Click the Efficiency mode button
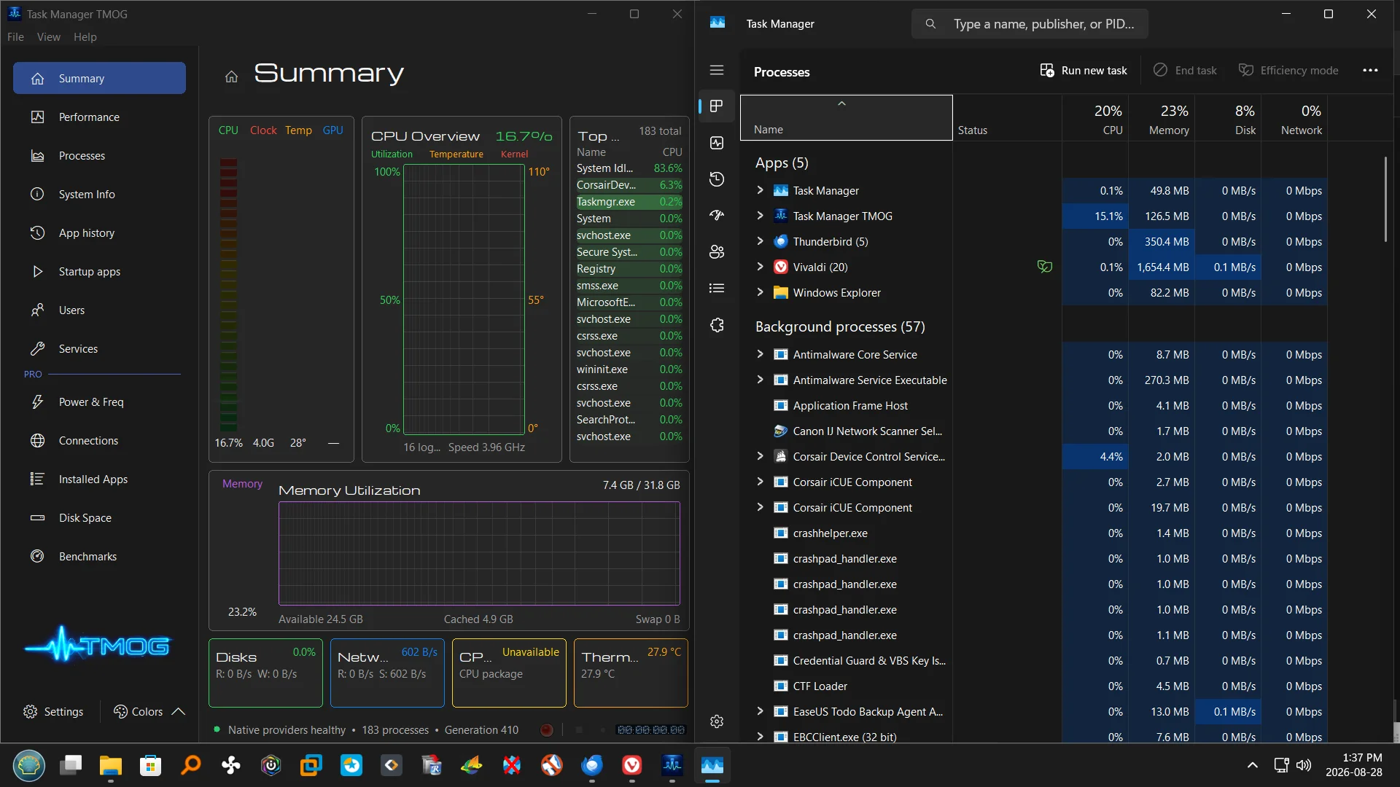The width and height of the screenshot is (1400, 787). coord(1288,70)
